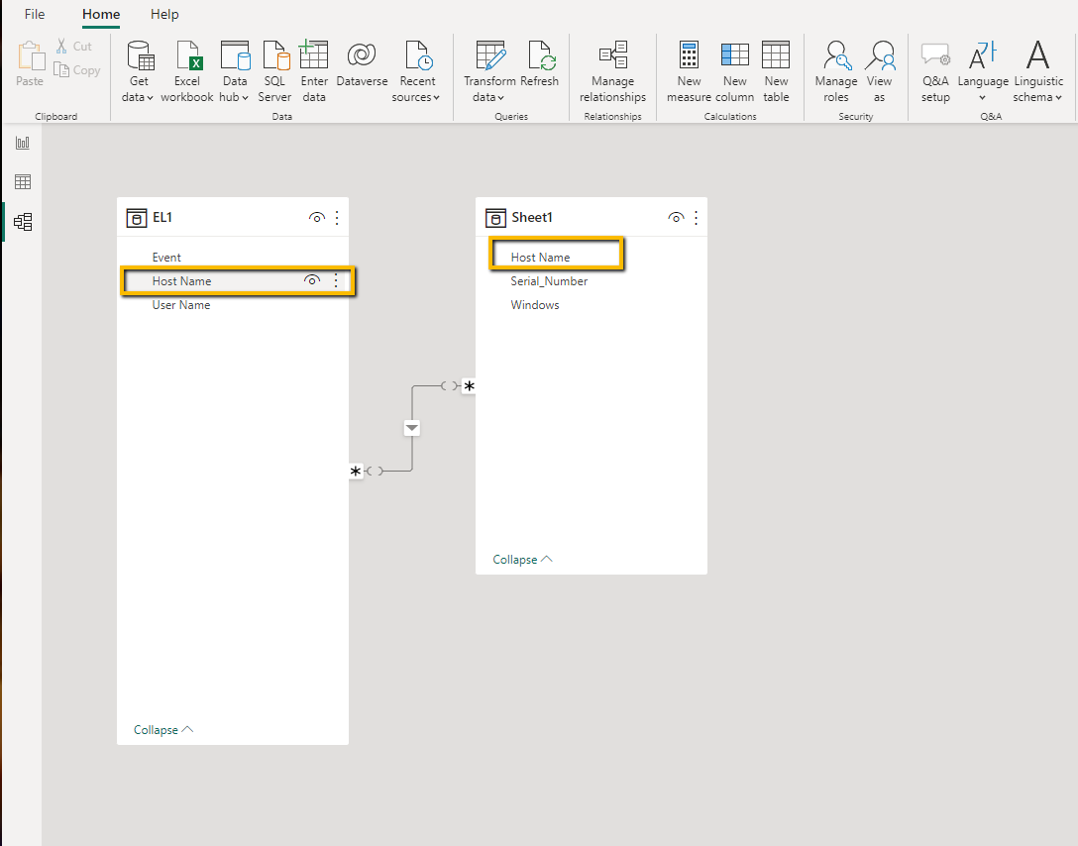Switch to Report view in sidebar
This screenshot has height=846, width=1078.
[23, 143]
